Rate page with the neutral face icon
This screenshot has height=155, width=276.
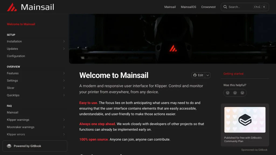(x=235, y=93)
